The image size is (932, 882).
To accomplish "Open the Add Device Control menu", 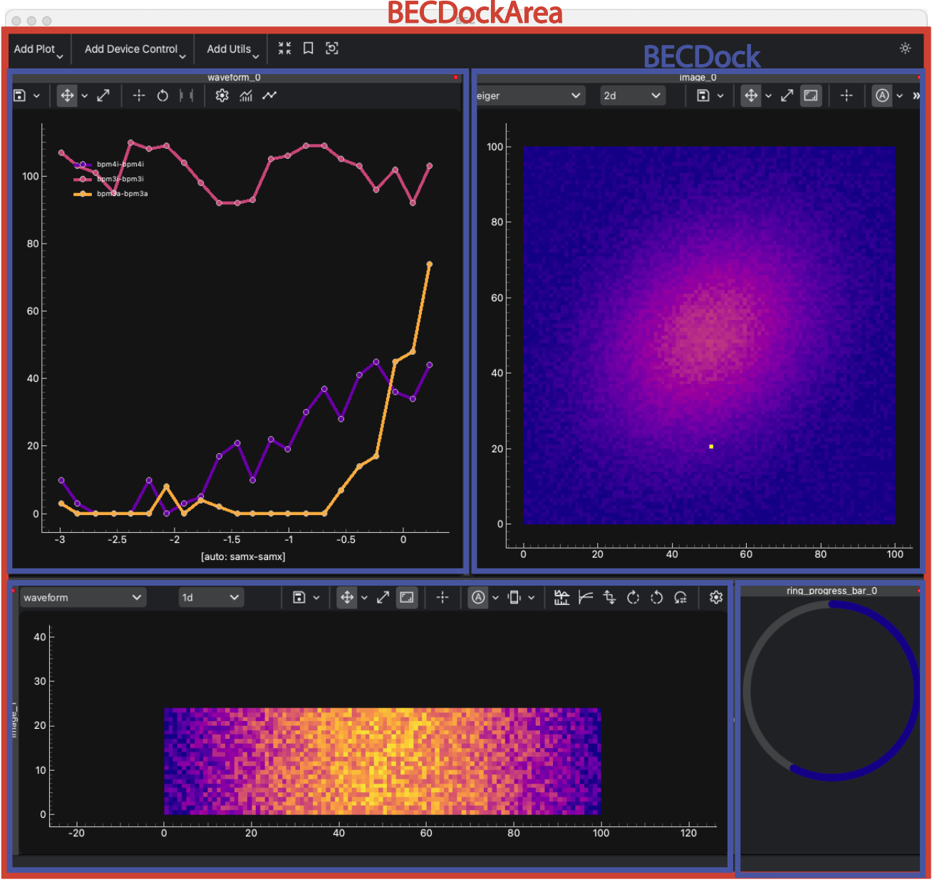I will click(134, 49).
